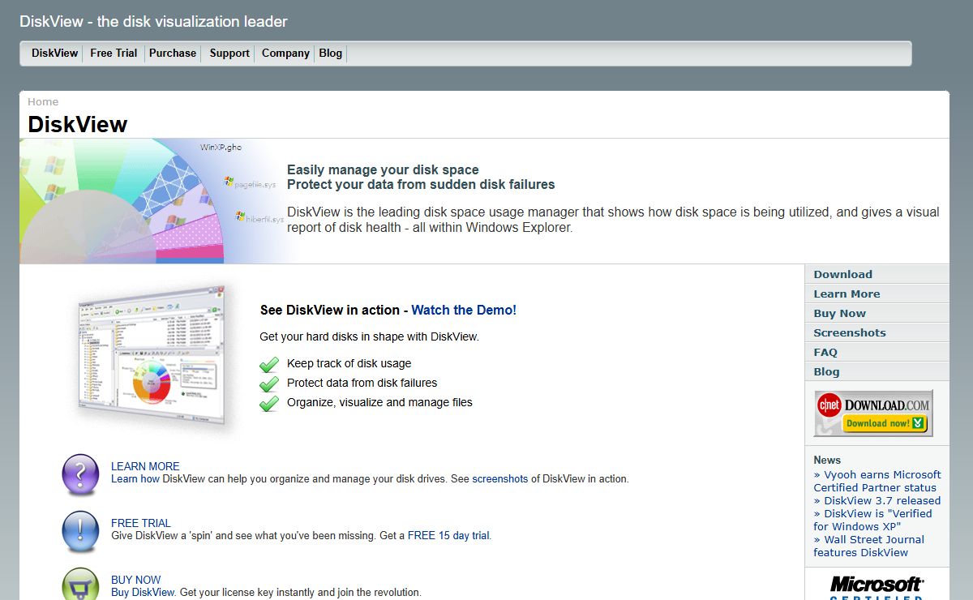Select Download in the sidebar
Viewport: 973px width, 600px height.
tap(877, 274)
